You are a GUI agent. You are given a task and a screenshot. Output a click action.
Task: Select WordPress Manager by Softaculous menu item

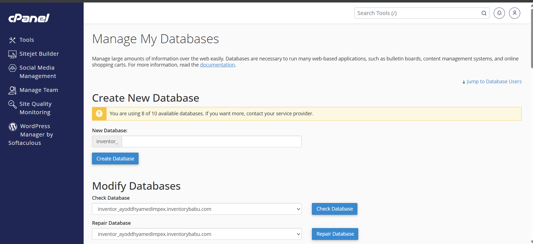coord(31,135)
